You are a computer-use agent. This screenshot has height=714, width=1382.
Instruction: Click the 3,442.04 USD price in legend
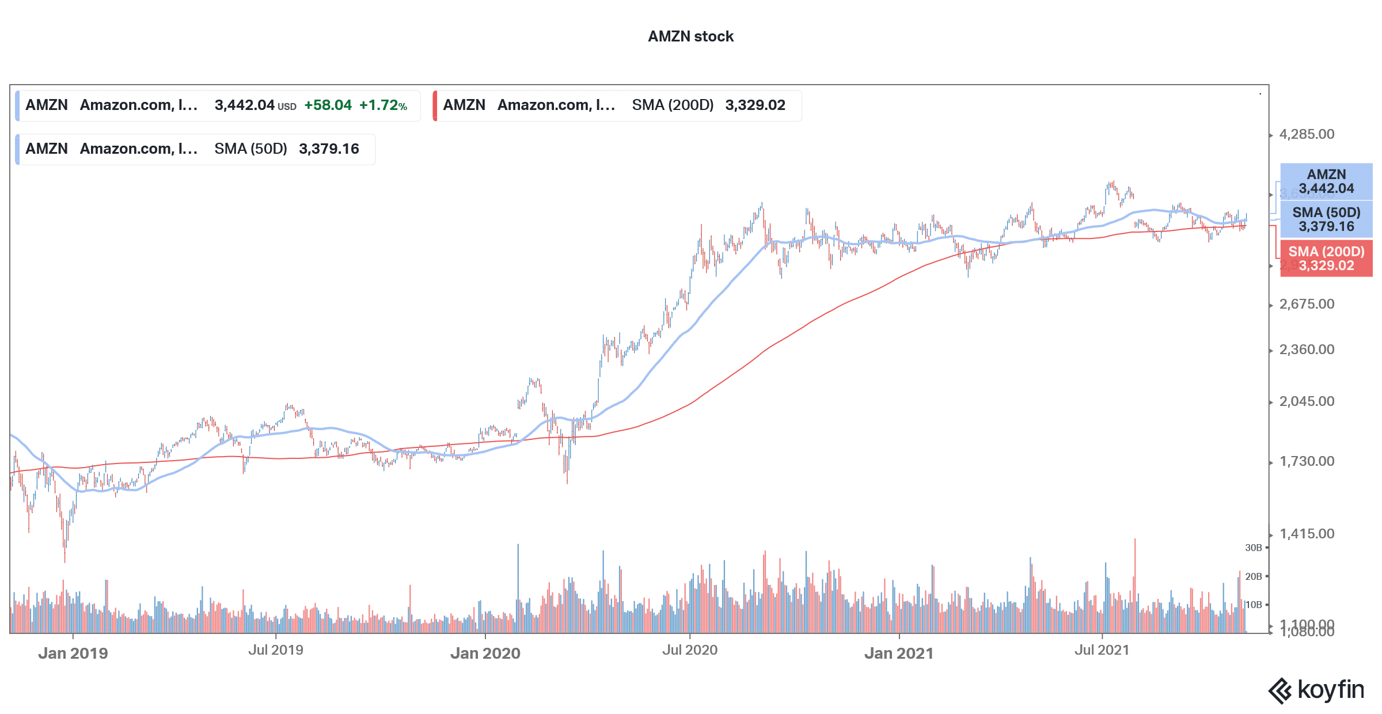[x=256, y=105]
